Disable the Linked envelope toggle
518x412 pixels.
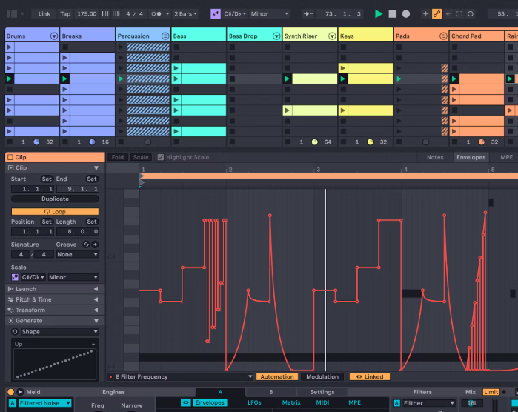pos(369,376)
